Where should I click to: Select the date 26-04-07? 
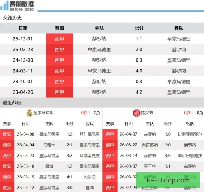[x=129, y=134]
